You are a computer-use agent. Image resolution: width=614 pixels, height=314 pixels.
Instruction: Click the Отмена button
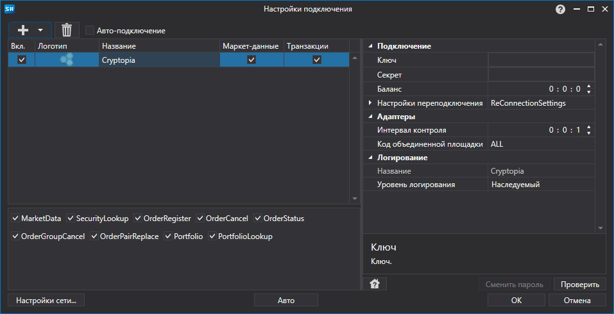click(x=577, y=301)
